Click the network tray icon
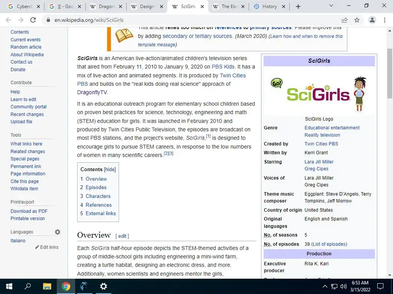Screen dimensions: 393x294 click(334, 286)
